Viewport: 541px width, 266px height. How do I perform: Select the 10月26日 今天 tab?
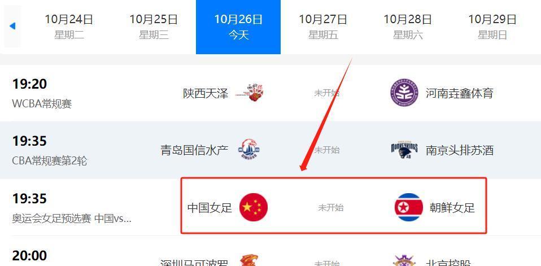pyautogui.click(x=238, y=27)
